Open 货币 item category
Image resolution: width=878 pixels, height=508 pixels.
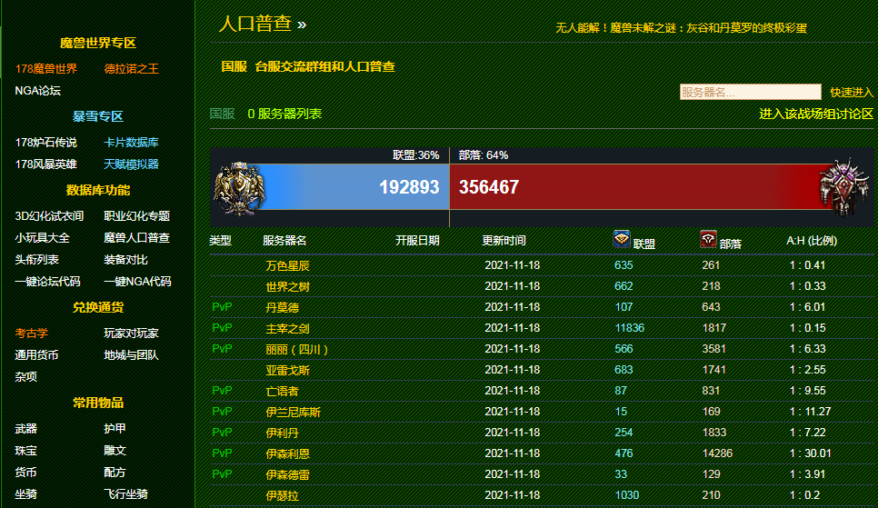(x=25, y=473)
